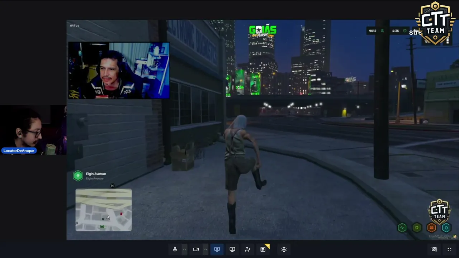Click the in-game minimap

(104, 210)
